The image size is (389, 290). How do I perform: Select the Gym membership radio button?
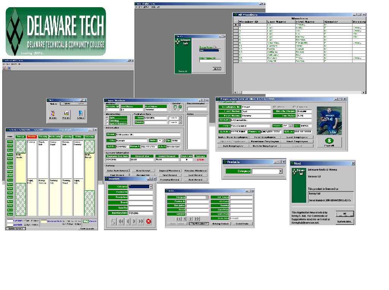click(107, 118)
